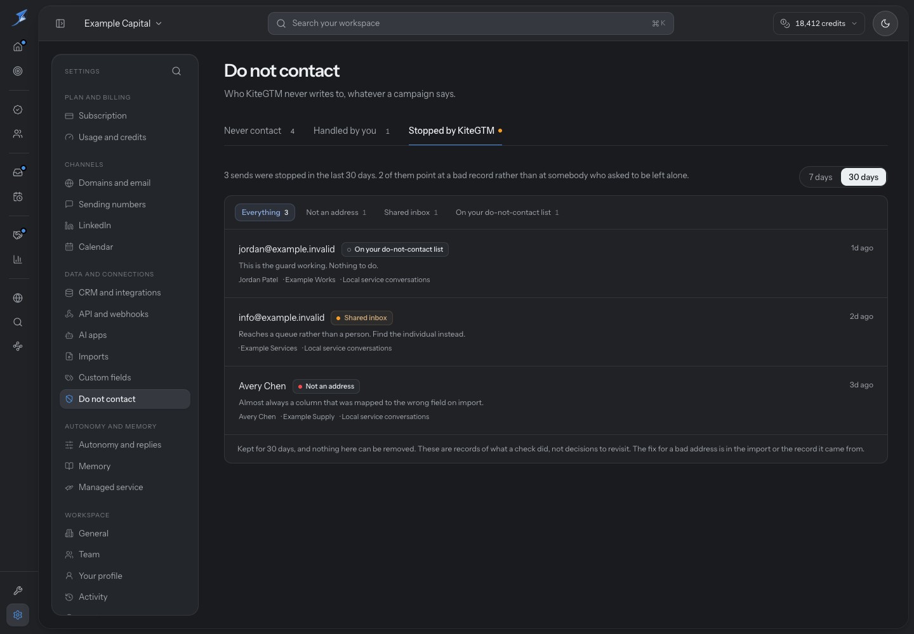This screenshot has width=914, height=634.
Task: Open Autonomy and replies settings
Action: tap(125, 445)
